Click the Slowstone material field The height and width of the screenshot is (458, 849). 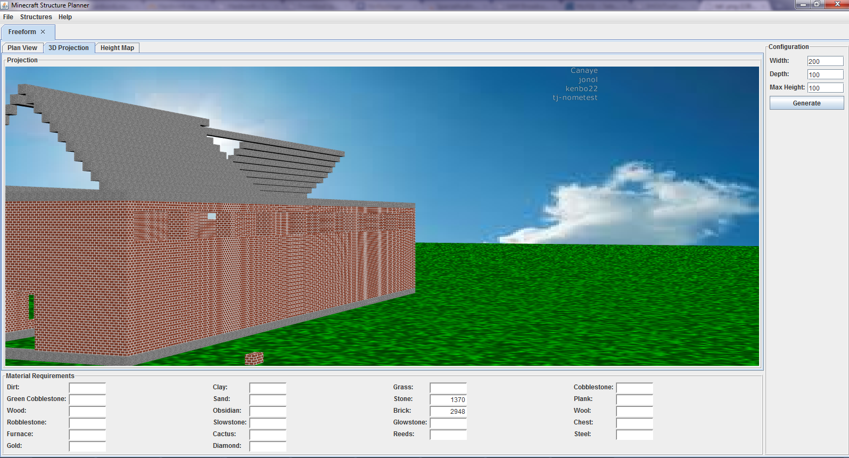[268, 423]
